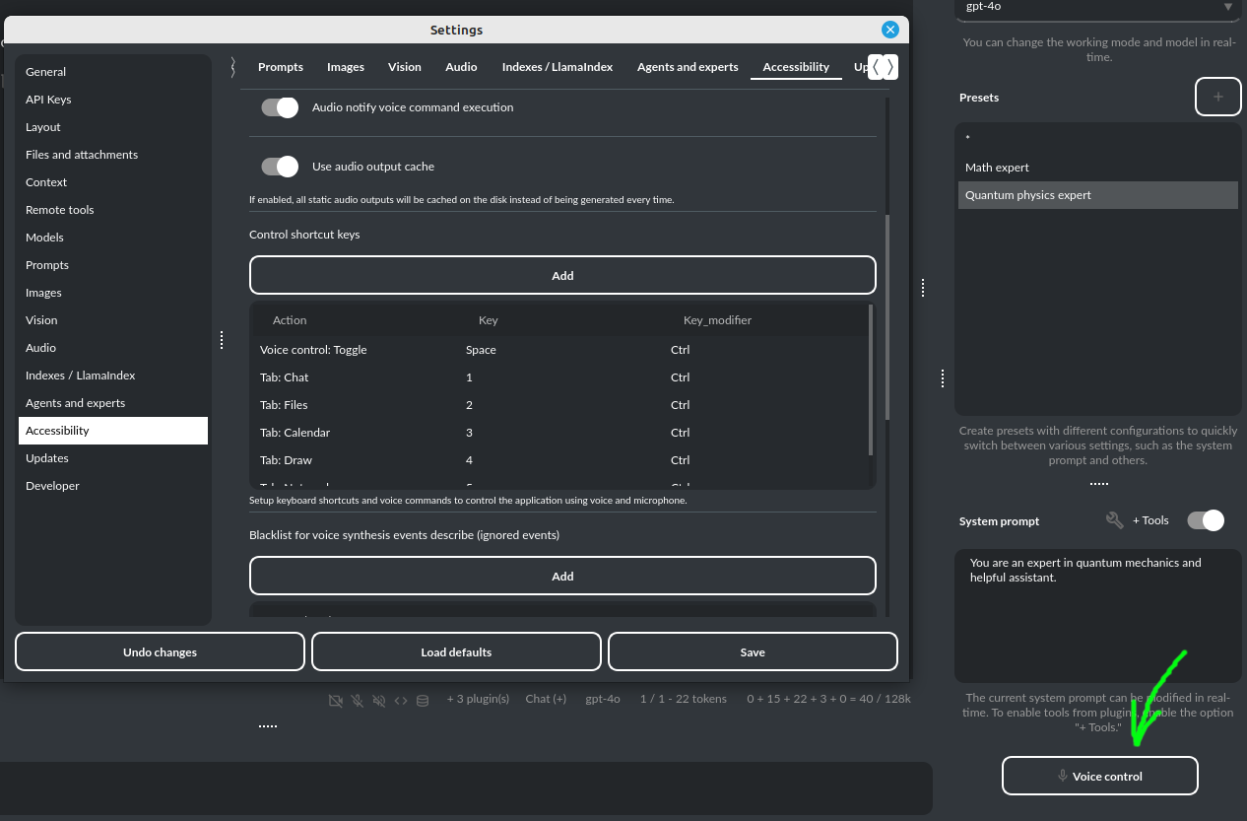Click into the system prompt text field
This screenshot has height=821, width=1247.
(1097, 616)
